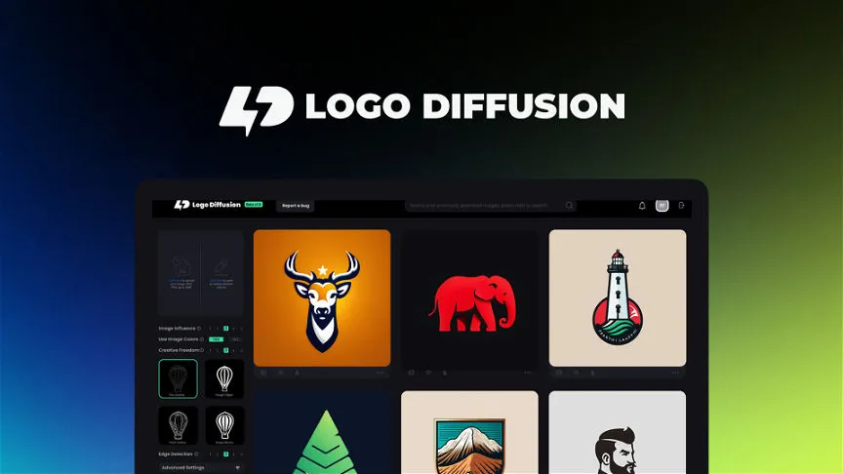Click leftmost action icon under lighthouse logo

click(x=559, y=373)
